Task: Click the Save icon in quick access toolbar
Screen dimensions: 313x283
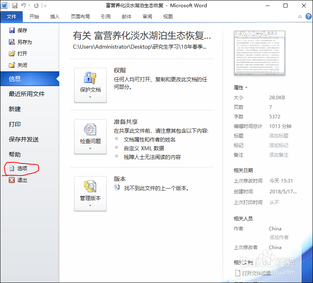Action: [15, 6]
